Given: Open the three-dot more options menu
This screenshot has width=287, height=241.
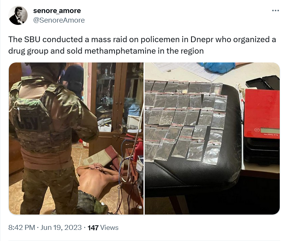Looking at the screenshot, I should [x=275, y=11].
